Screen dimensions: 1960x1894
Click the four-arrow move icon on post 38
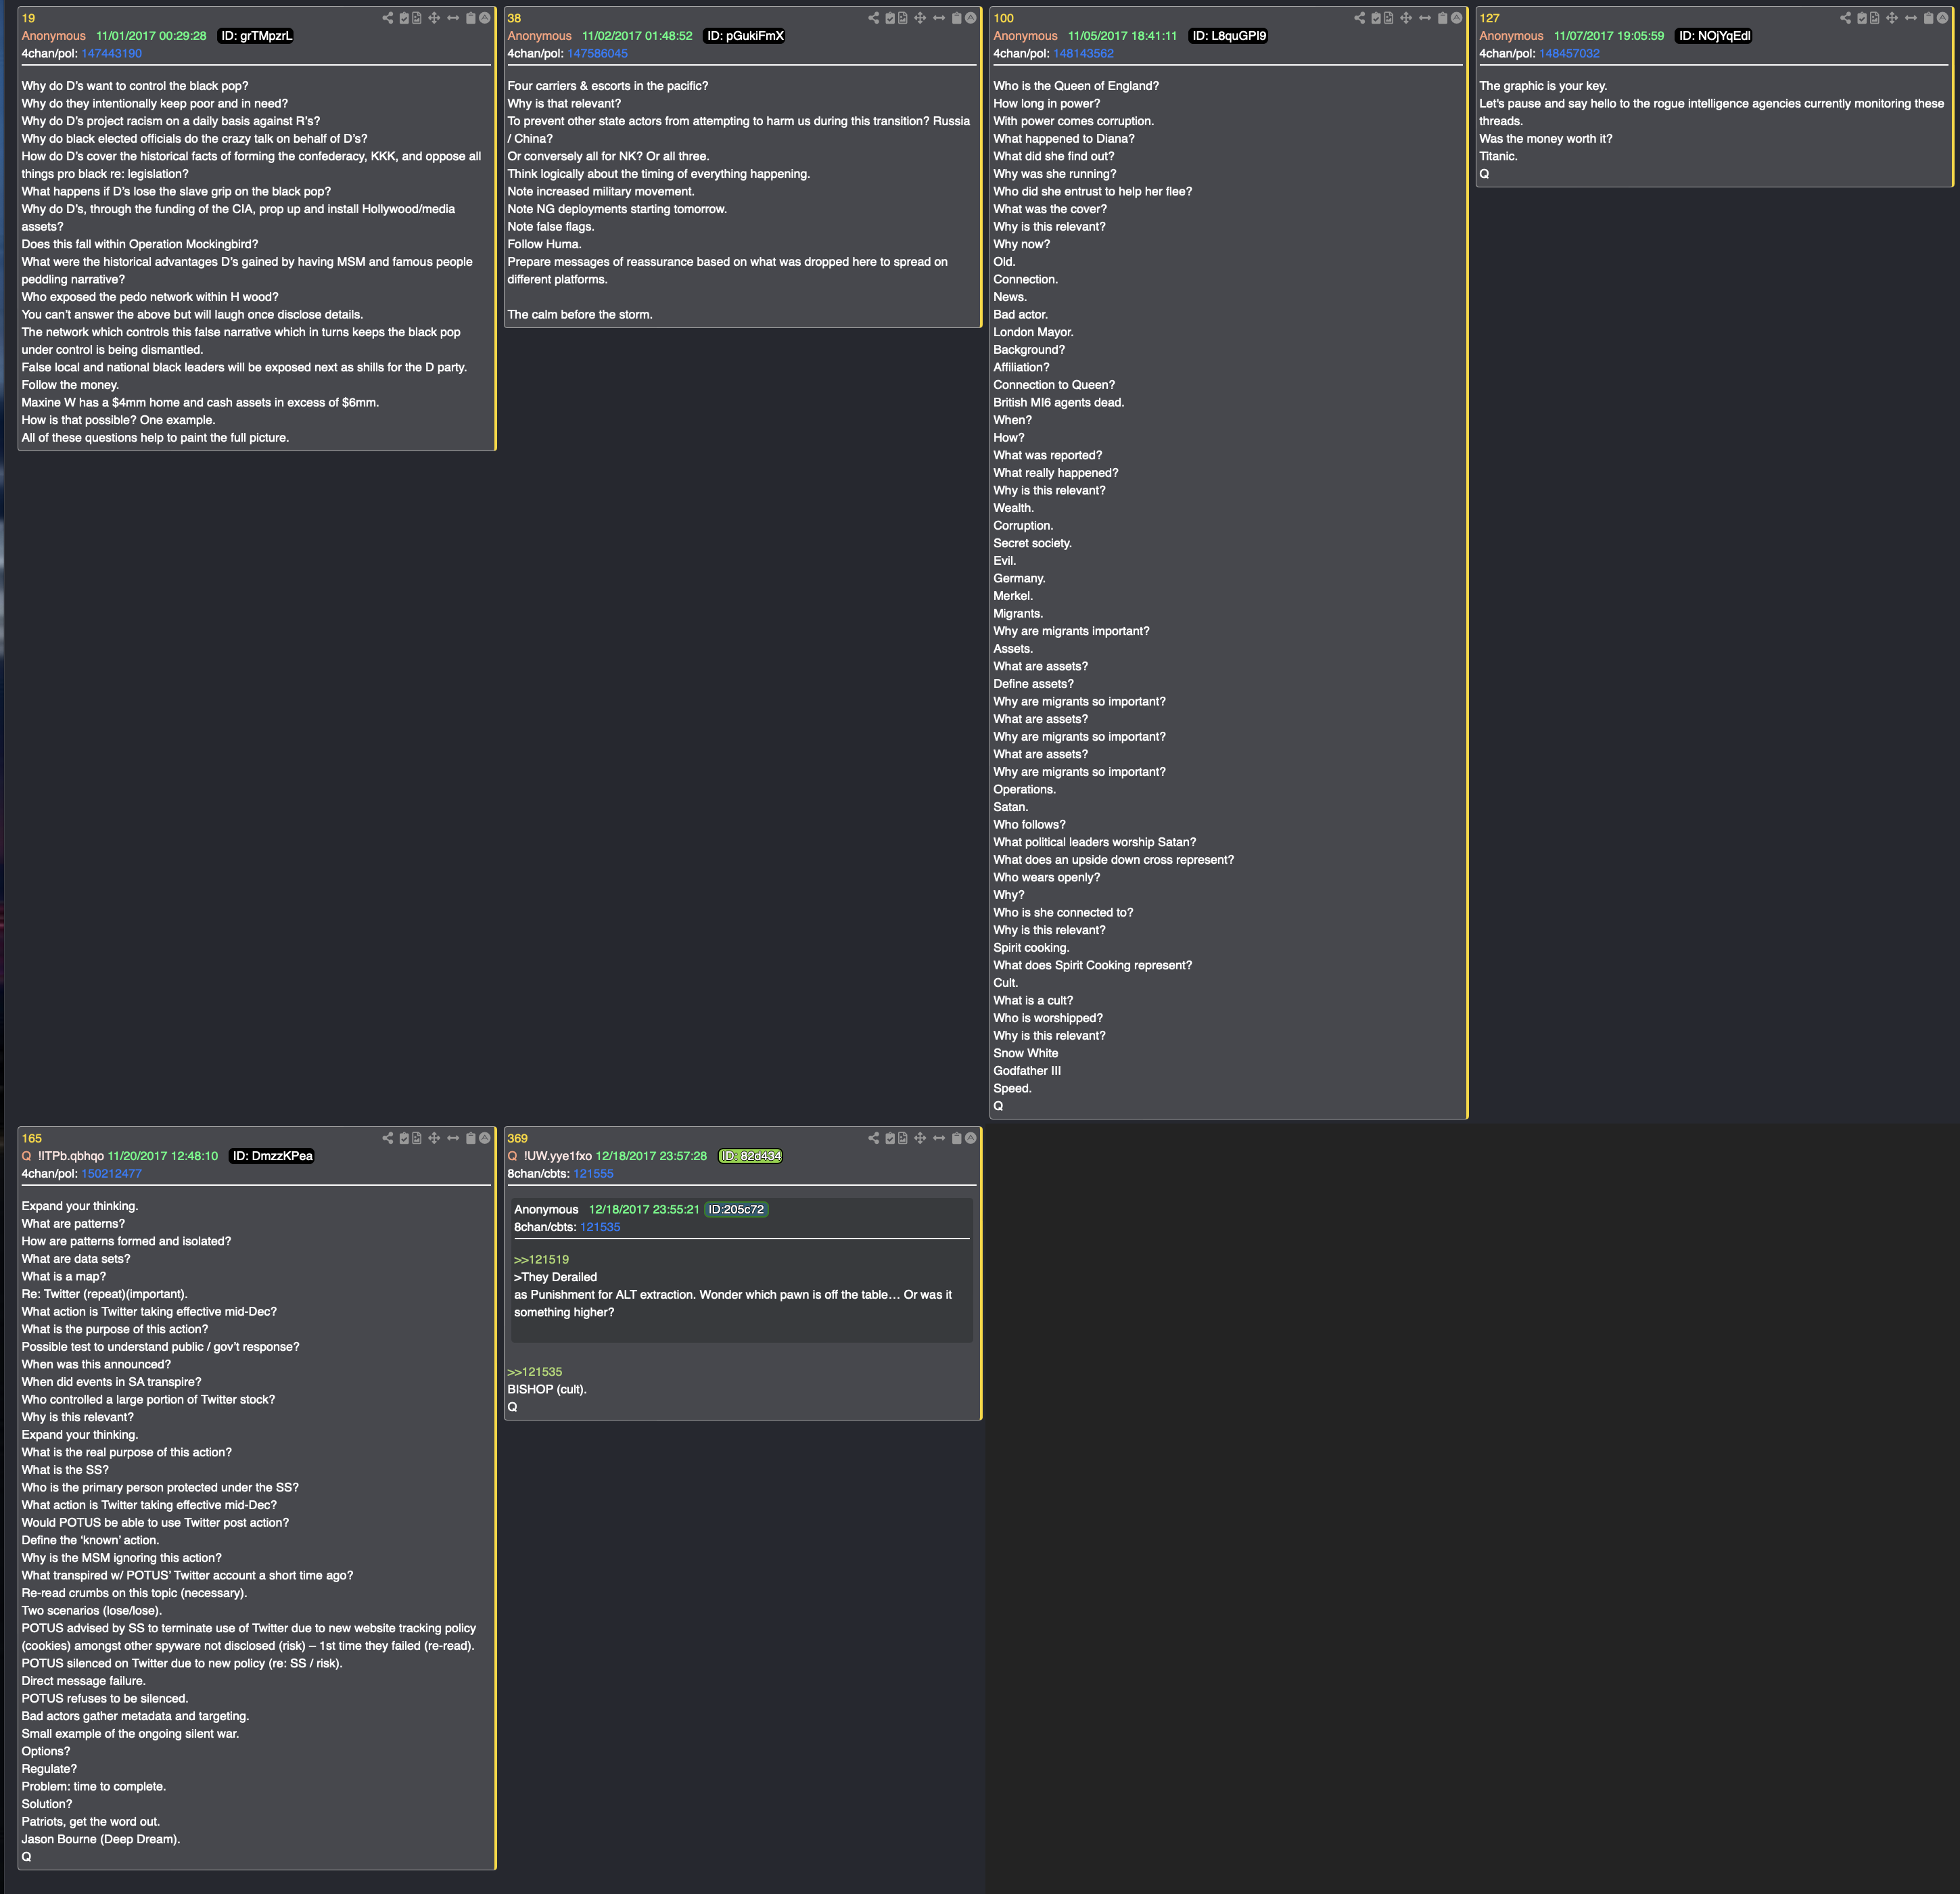[x=920, y=18]
